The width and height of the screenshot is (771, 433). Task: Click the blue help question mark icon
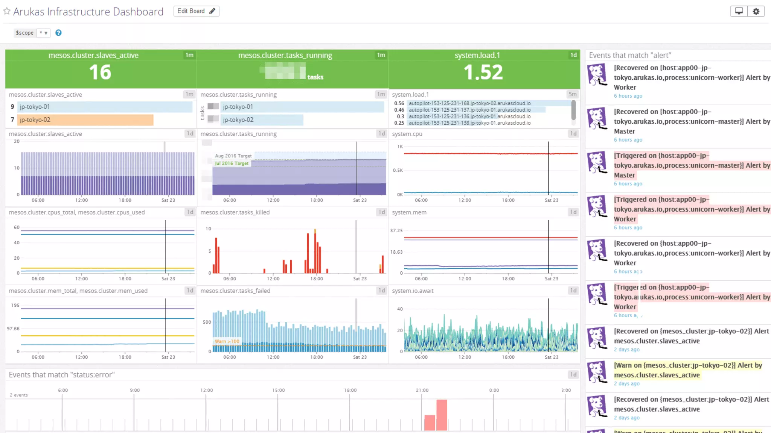pyautogui.click(x=58, y=33)
